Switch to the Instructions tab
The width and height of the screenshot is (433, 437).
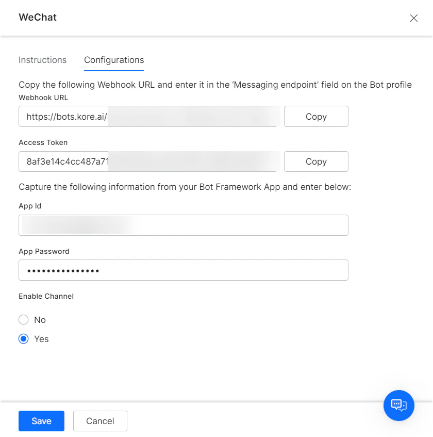coord(42,60)
